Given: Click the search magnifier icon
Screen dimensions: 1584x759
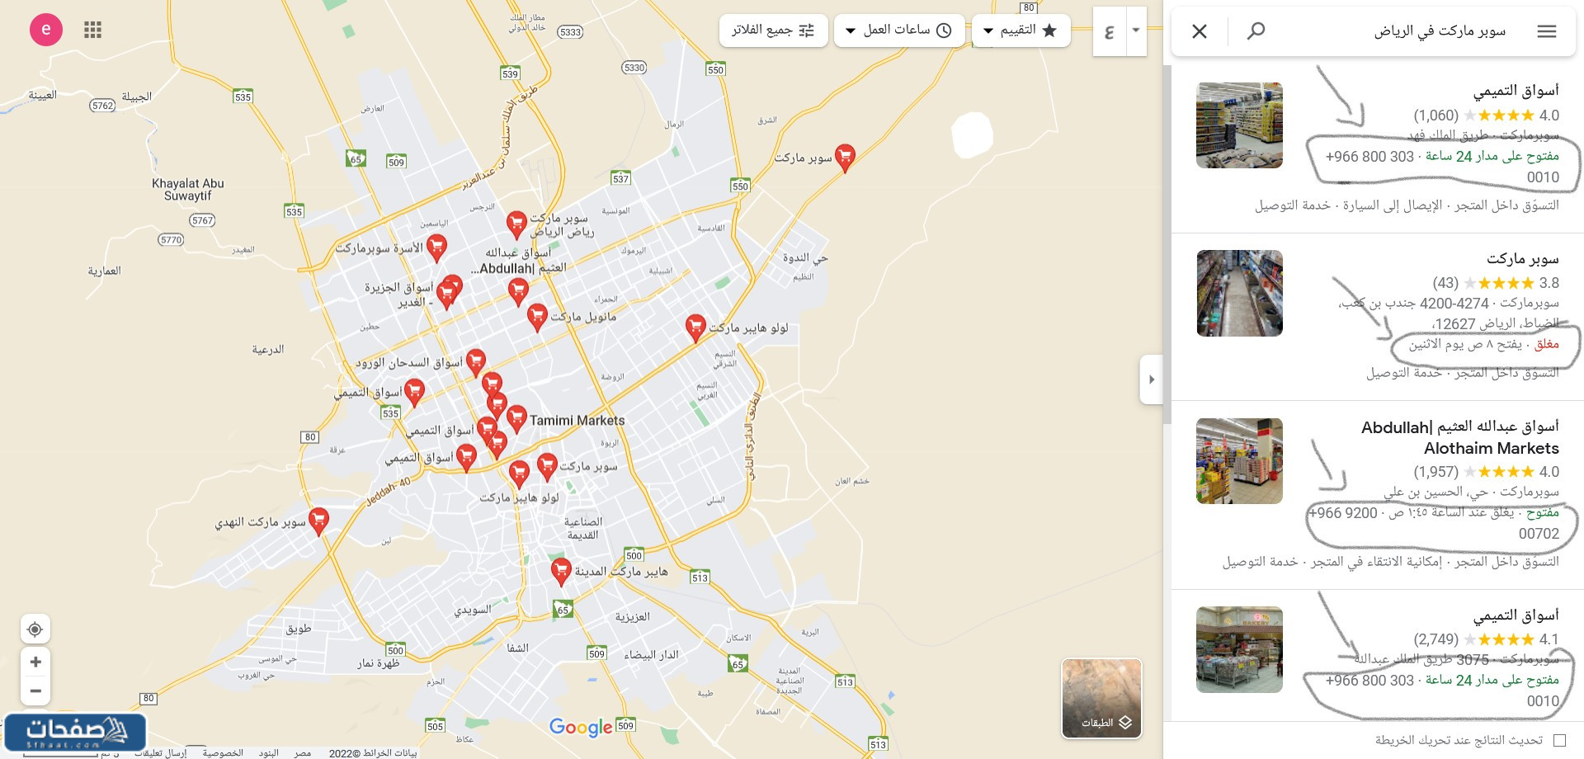Looking at the screenshot, I should click(1256, 31).
